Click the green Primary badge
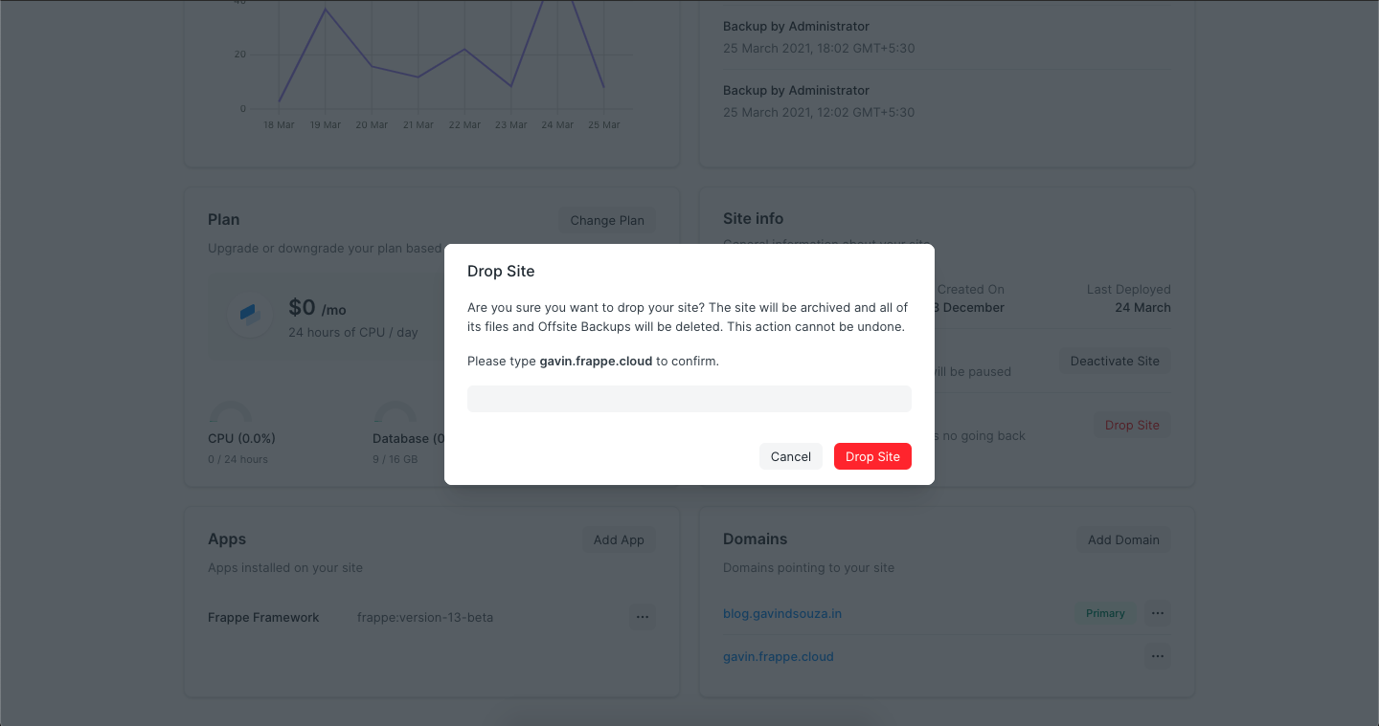This screenshot has height=726, width=1379. [x=1105, y=613]
